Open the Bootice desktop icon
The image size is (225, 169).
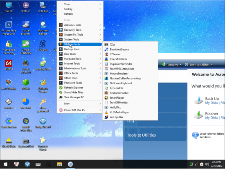coord(9,104)
